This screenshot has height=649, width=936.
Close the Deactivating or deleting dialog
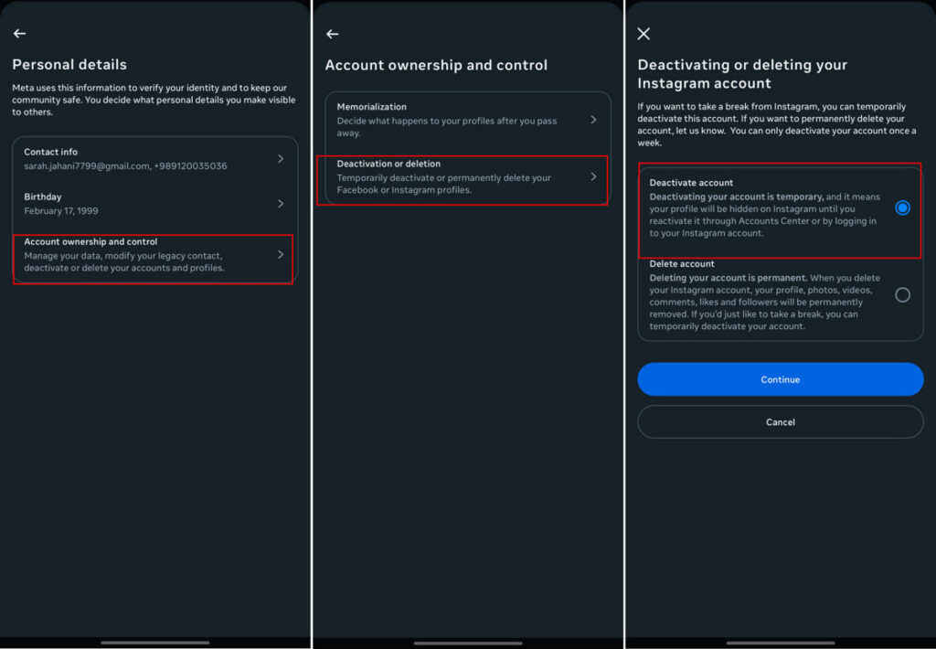643,34
